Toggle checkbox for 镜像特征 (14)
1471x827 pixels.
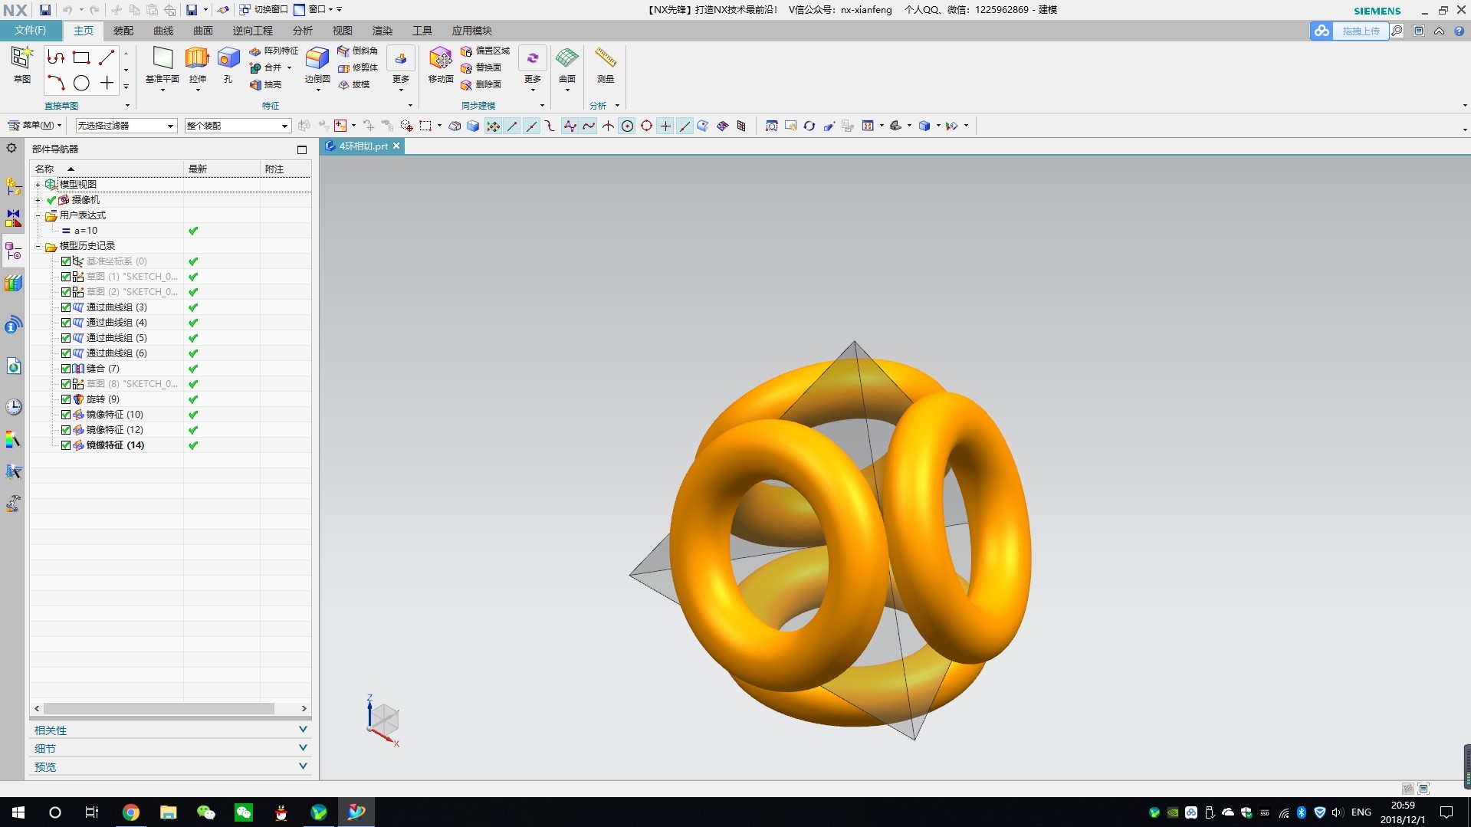click(x=66, y=445)
